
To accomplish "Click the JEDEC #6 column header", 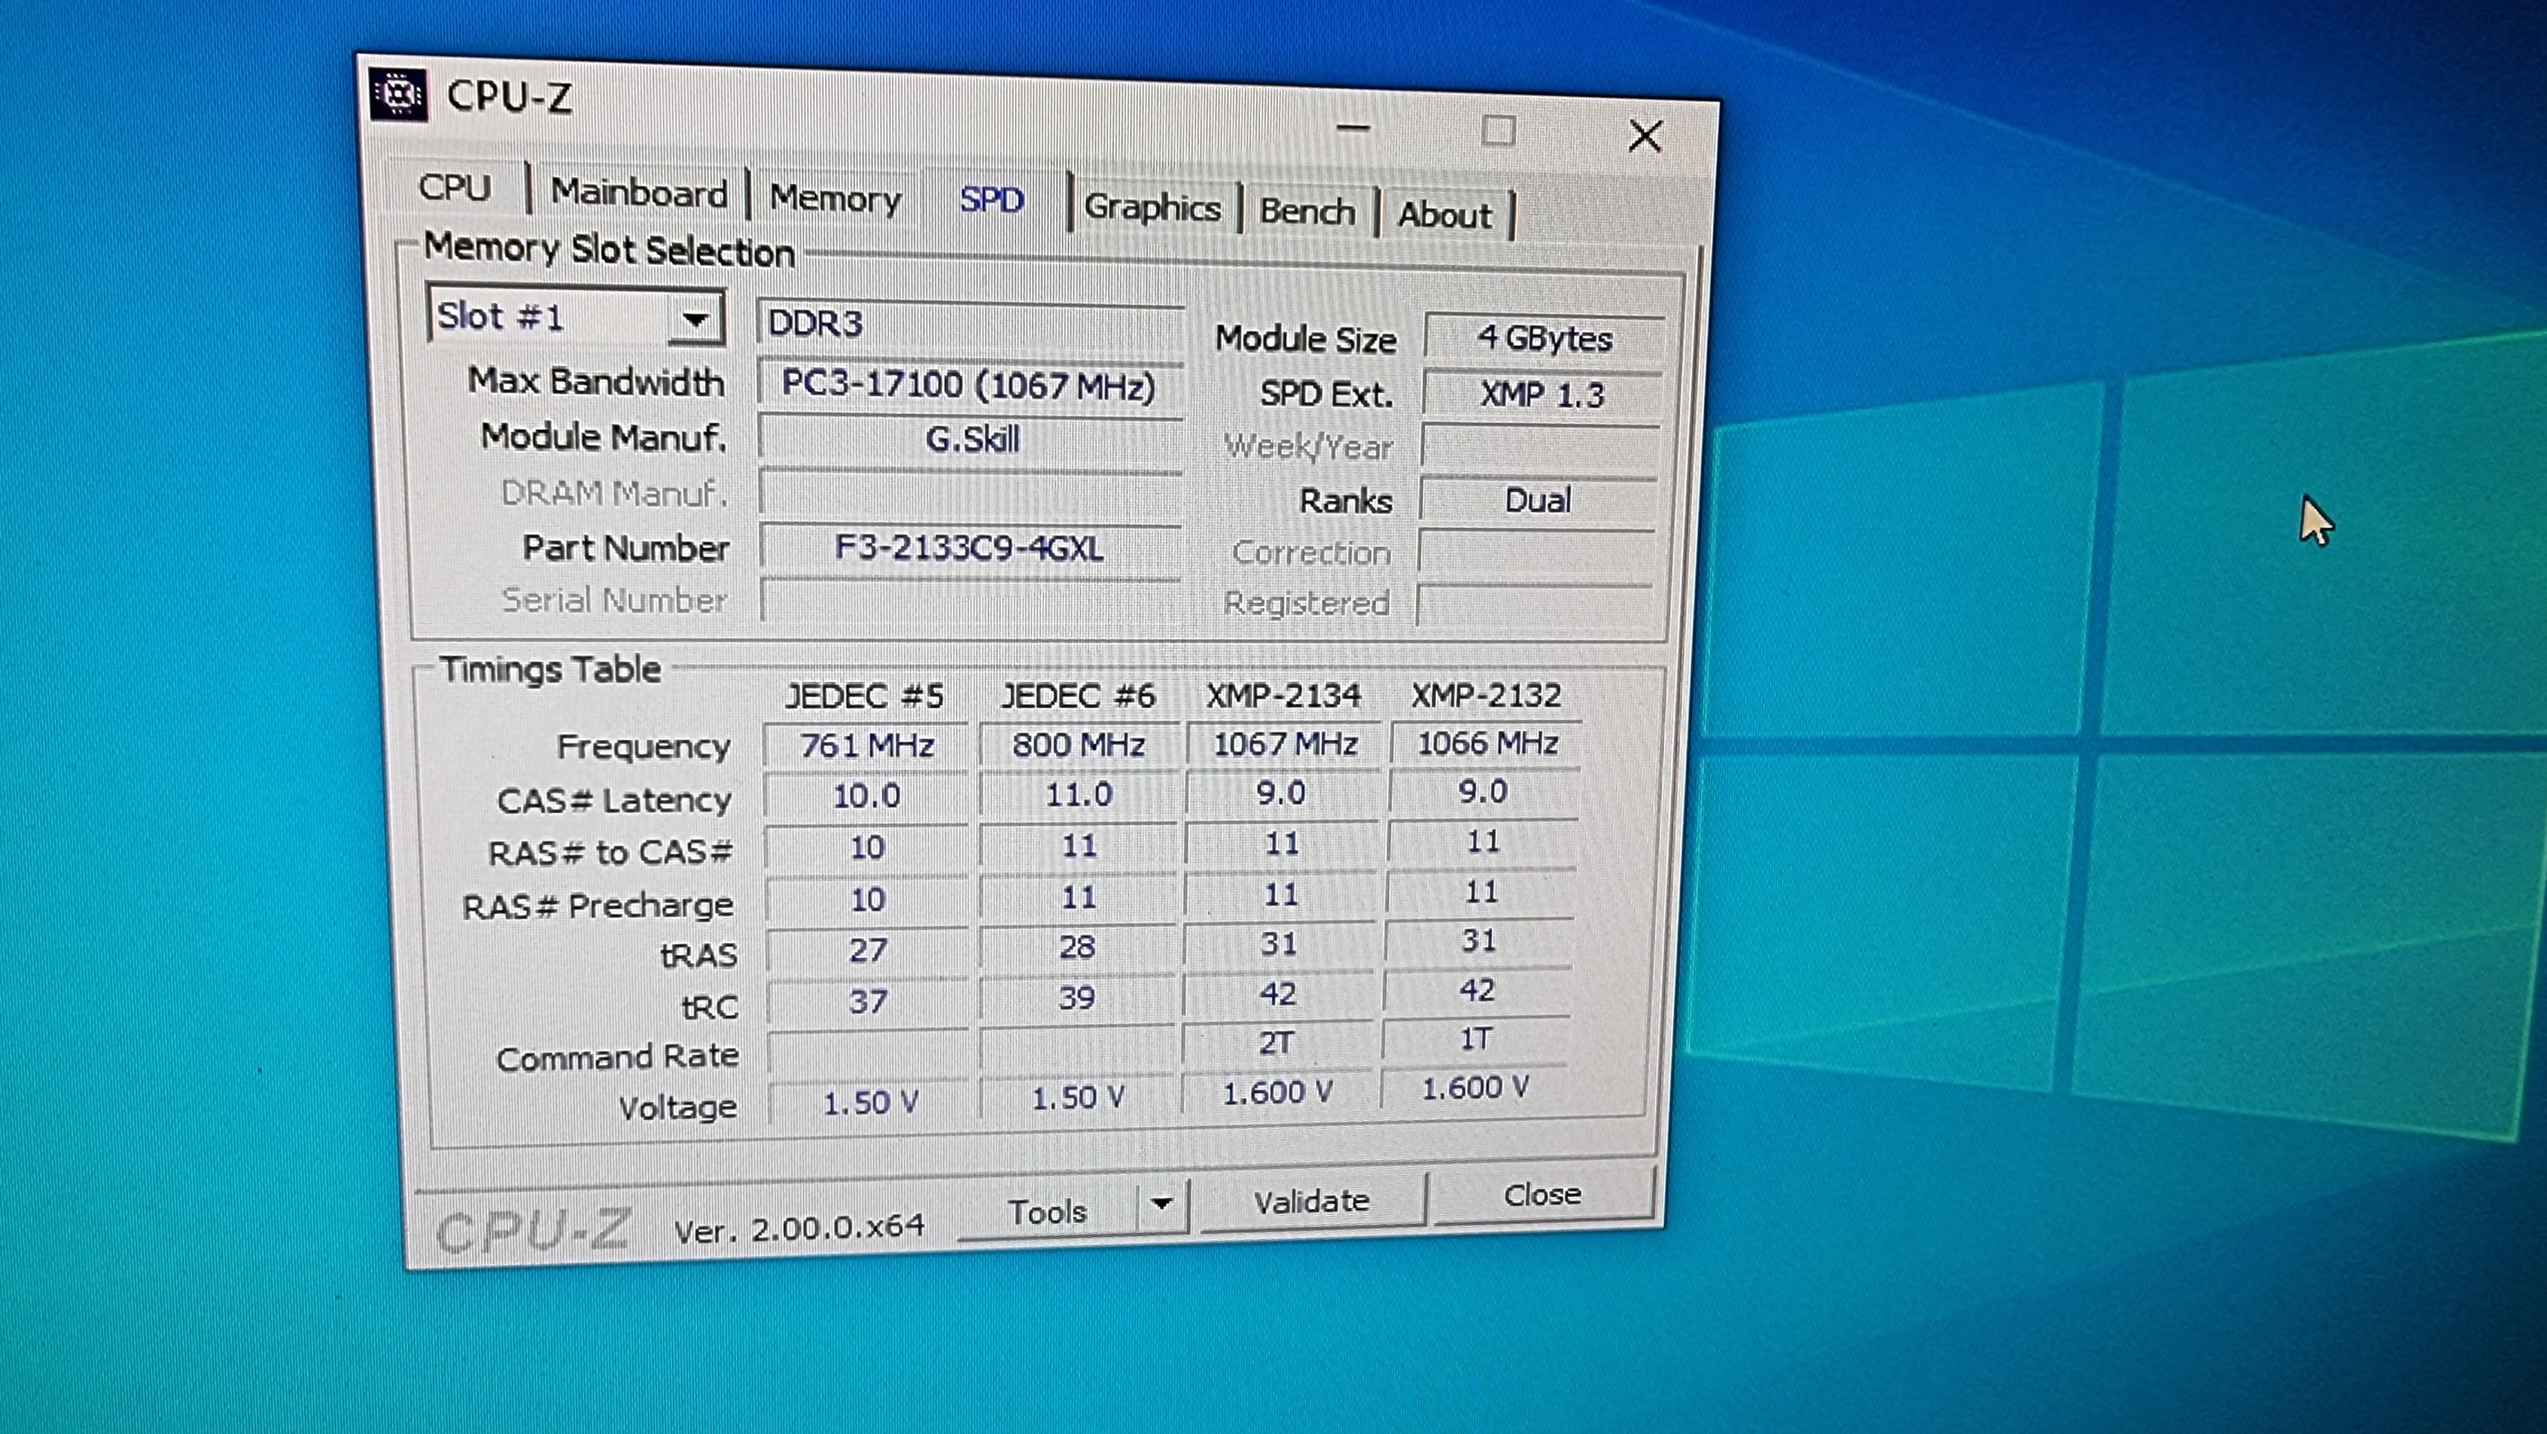I will [x=1079, y=696].
